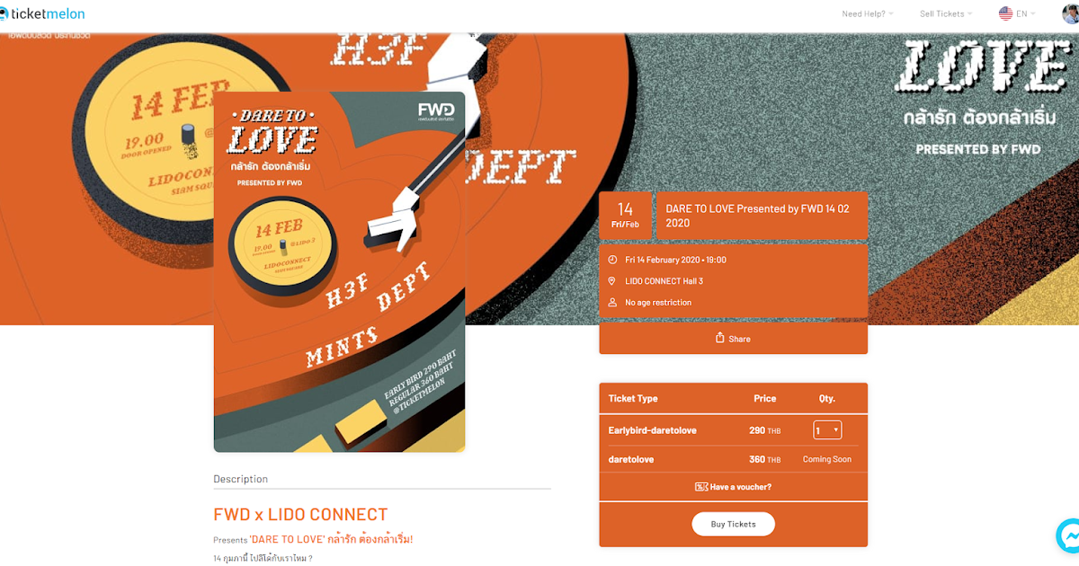Expand the Need Help dropdown

(x=868, y=13)
